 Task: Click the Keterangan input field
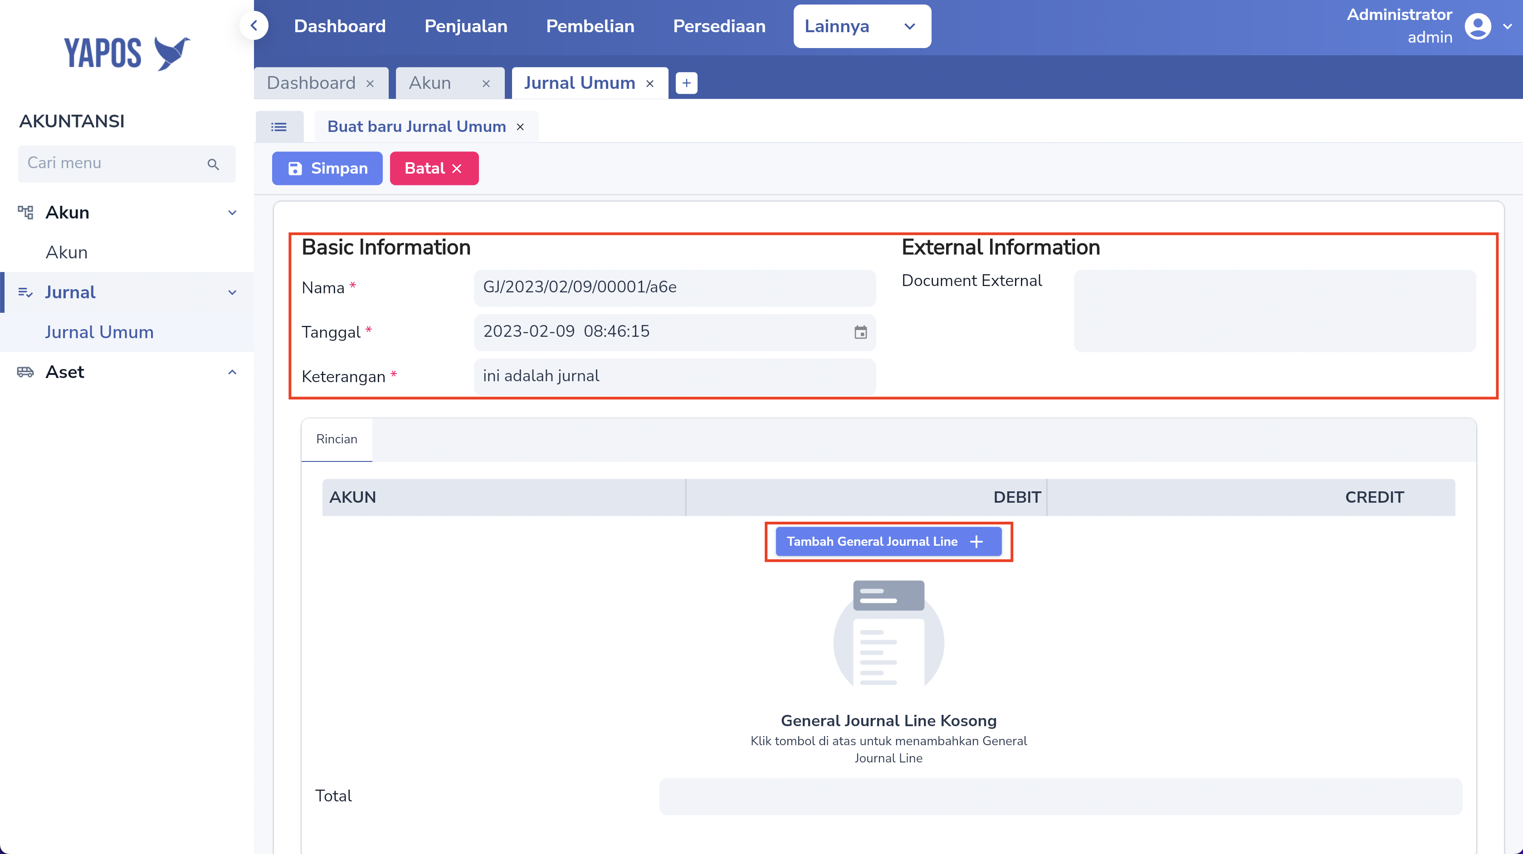coord(674,377)
